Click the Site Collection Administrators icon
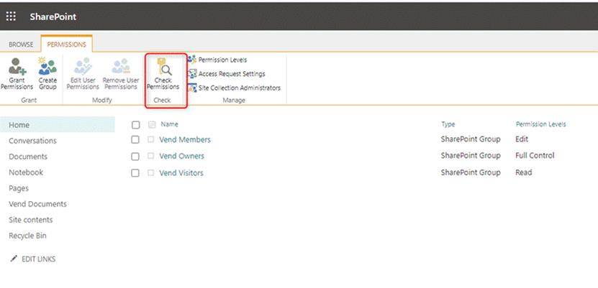 coord(192,88)
